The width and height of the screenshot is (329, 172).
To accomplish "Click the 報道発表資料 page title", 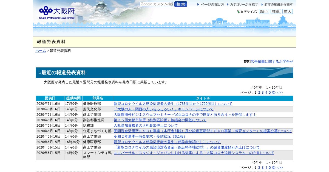I will (51, 42).
